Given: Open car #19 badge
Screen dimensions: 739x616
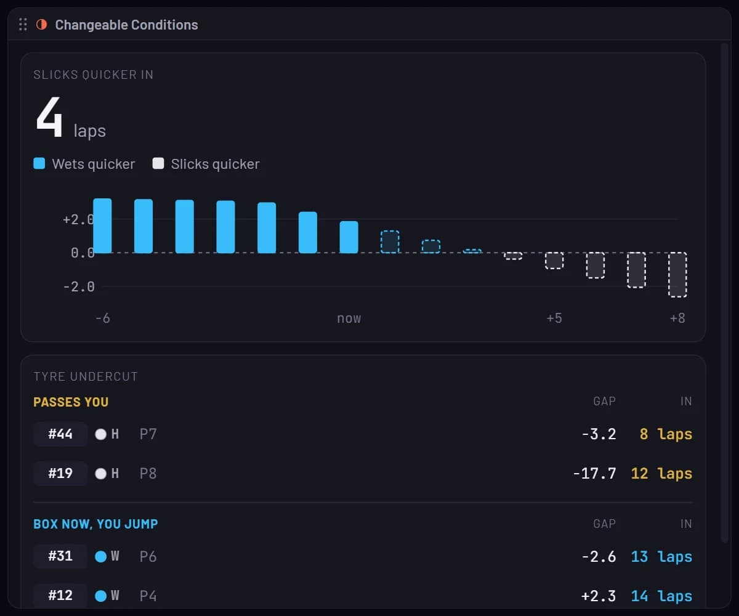Looking at the screenshot, I should [60, 474].
